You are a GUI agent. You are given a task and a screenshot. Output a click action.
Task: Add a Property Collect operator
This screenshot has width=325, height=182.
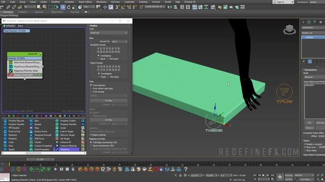coord(66,121)
